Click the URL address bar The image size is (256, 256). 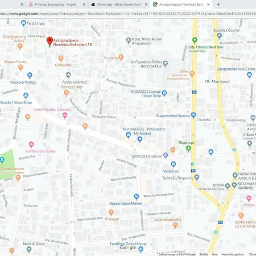tap(128, 14)
